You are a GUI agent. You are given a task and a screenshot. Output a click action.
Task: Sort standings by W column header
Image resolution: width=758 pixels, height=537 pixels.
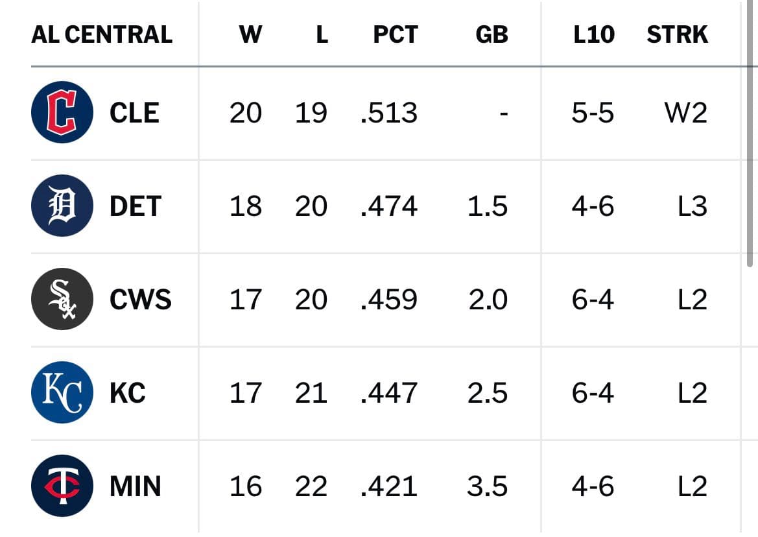[x=250, y=34]
